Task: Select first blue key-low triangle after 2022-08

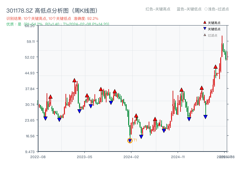Action: pyautogui.click(x=45, y=118)
